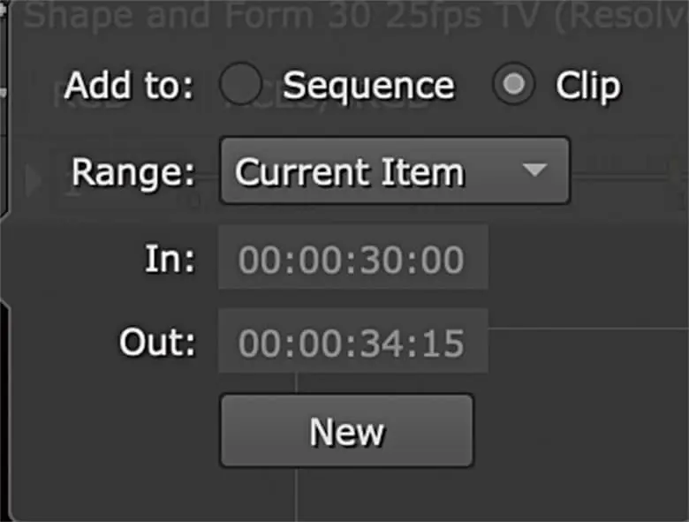This screenshot has height=522, width=689.
Task: Click the 'Range:' label
Action: [132, 171]
